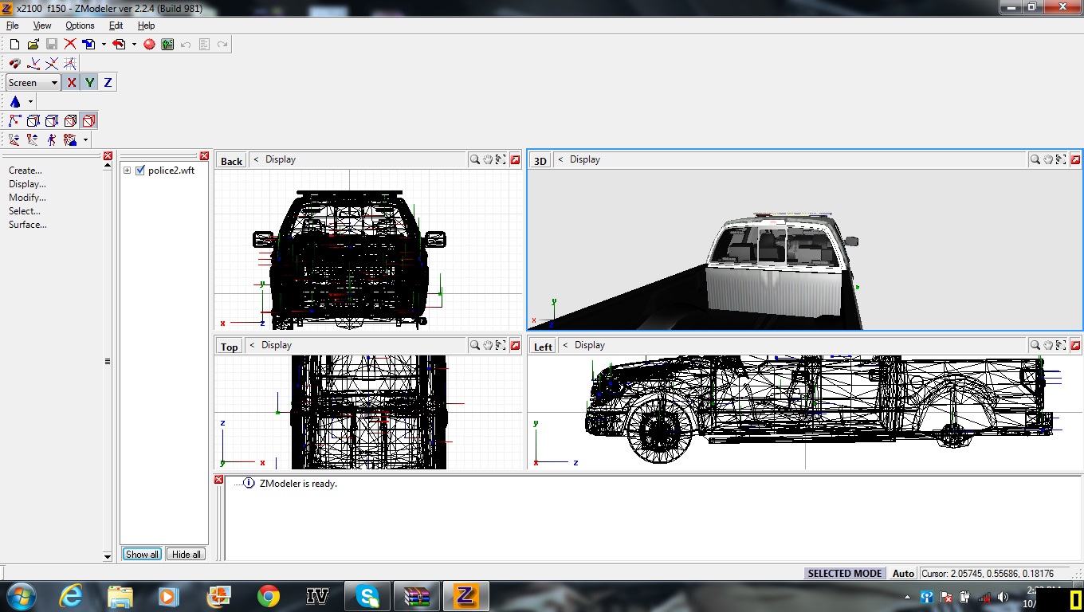
Task: Open the Materials editor red sphere icon
Action: point(149,45)
